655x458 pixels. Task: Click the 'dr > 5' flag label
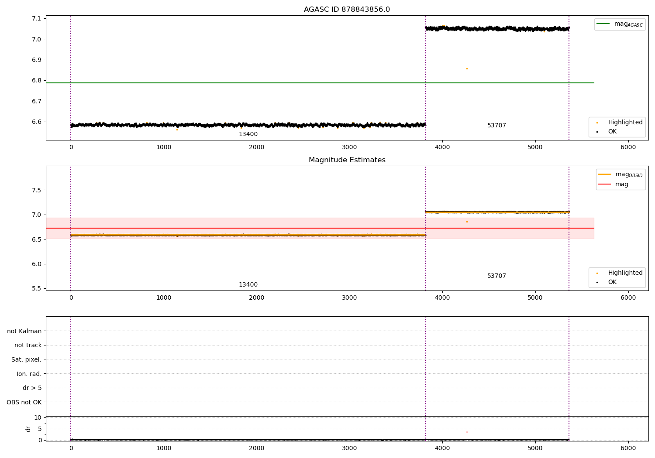tap(32, 388)
